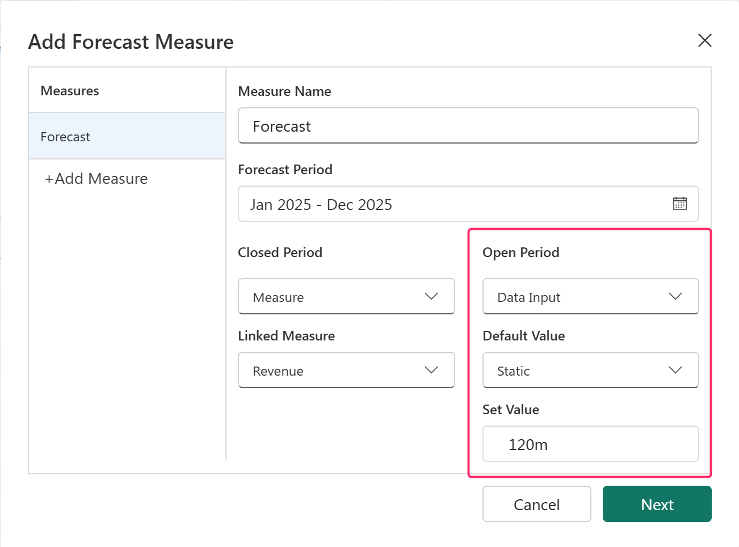Click the Set Value field containing 120m
739x547 pixels.
(x=590, y=444)
